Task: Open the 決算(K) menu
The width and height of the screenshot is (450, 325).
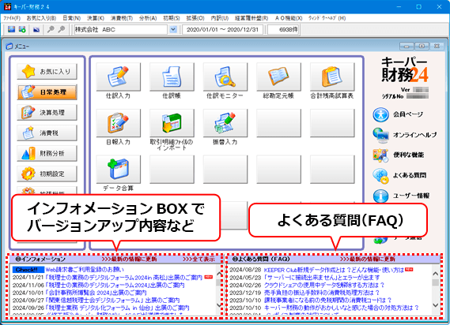Action: 96,18
